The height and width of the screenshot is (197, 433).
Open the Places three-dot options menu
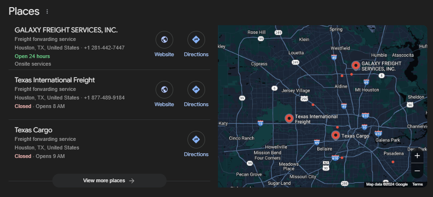(x=47, y=11)
